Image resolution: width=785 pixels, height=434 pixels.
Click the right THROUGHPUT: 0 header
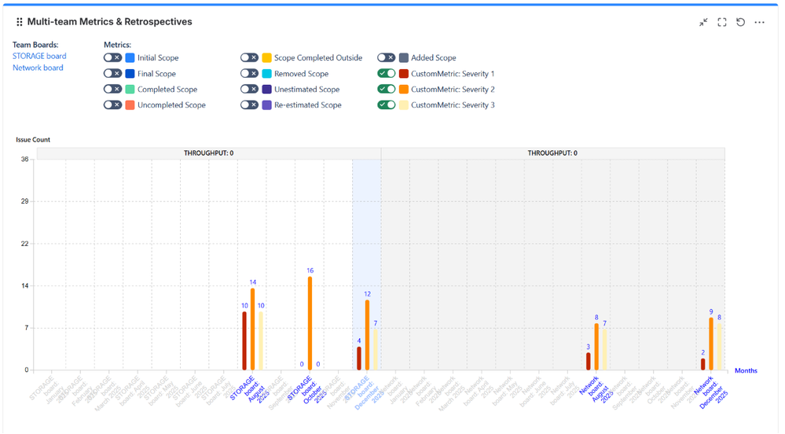pyautogui.click(x=552, y=153)
